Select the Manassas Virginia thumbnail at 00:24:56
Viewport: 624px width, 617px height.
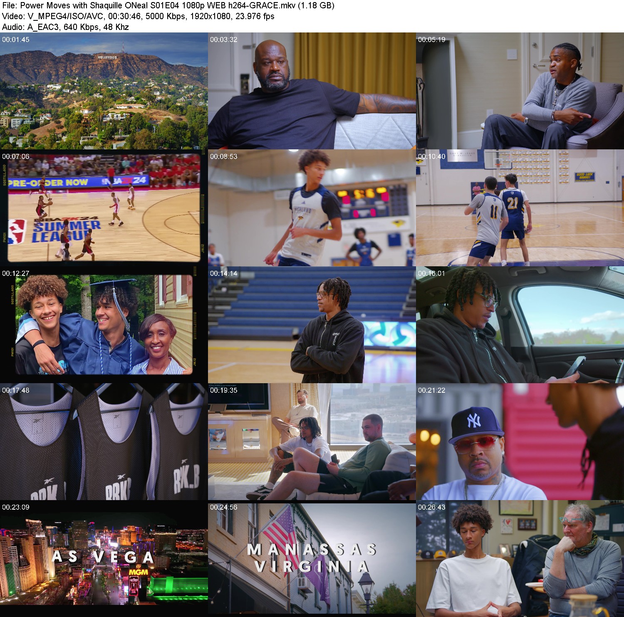[312, 559]
